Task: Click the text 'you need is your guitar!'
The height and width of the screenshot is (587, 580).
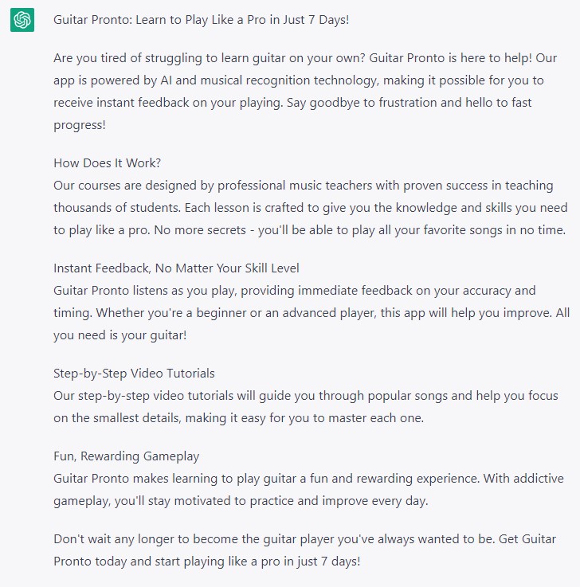Action: [120, 335]
